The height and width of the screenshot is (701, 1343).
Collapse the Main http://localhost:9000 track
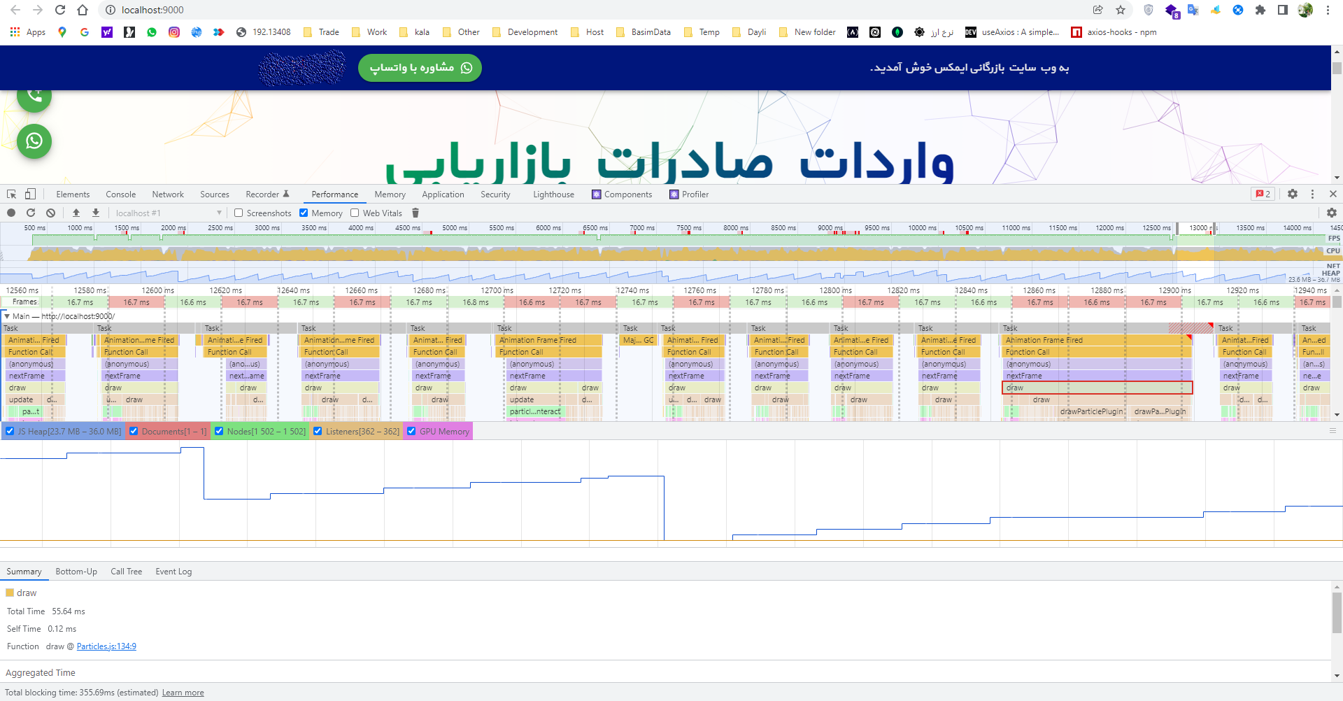click(x=7, y=316)
